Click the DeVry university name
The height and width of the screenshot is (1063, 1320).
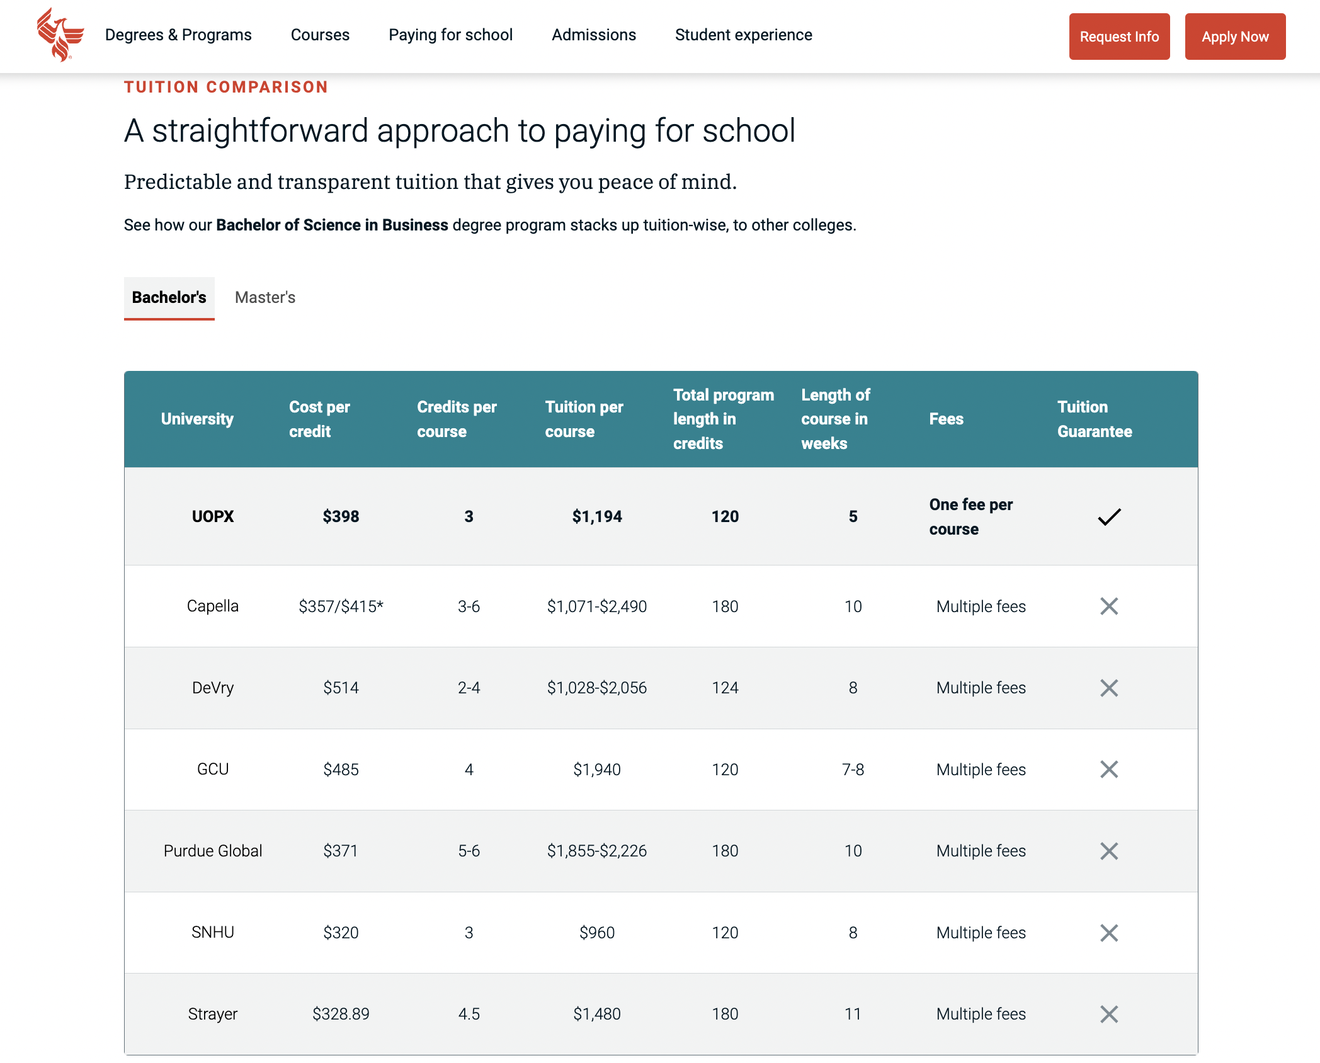(x=213, y=688)
